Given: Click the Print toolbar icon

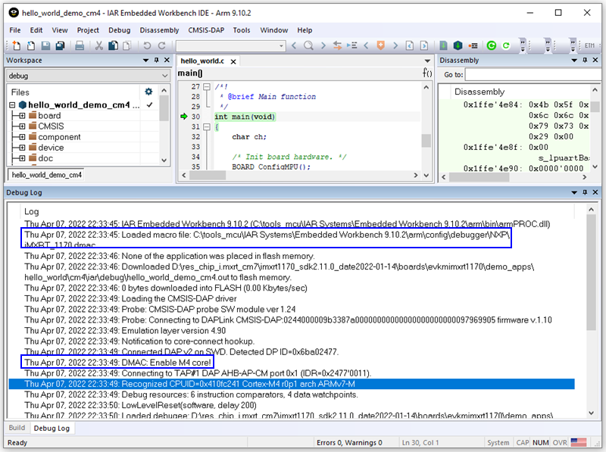Looking at the screenshot, I should coord(80,45).
